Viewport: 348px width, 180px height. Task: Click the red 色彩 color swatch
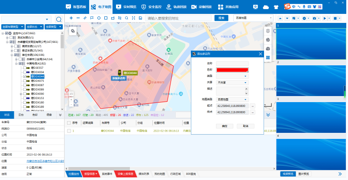(232, 70)
